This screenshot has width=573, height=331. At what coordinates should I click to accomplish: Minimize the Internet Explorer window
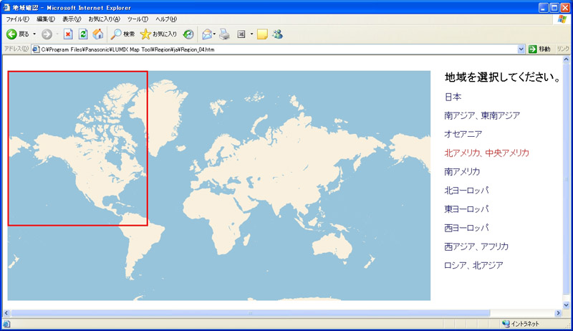544,8
